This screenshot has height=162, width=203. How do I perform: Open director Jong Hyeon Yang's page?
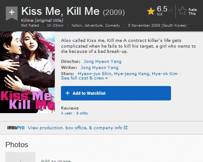(103, 62)
